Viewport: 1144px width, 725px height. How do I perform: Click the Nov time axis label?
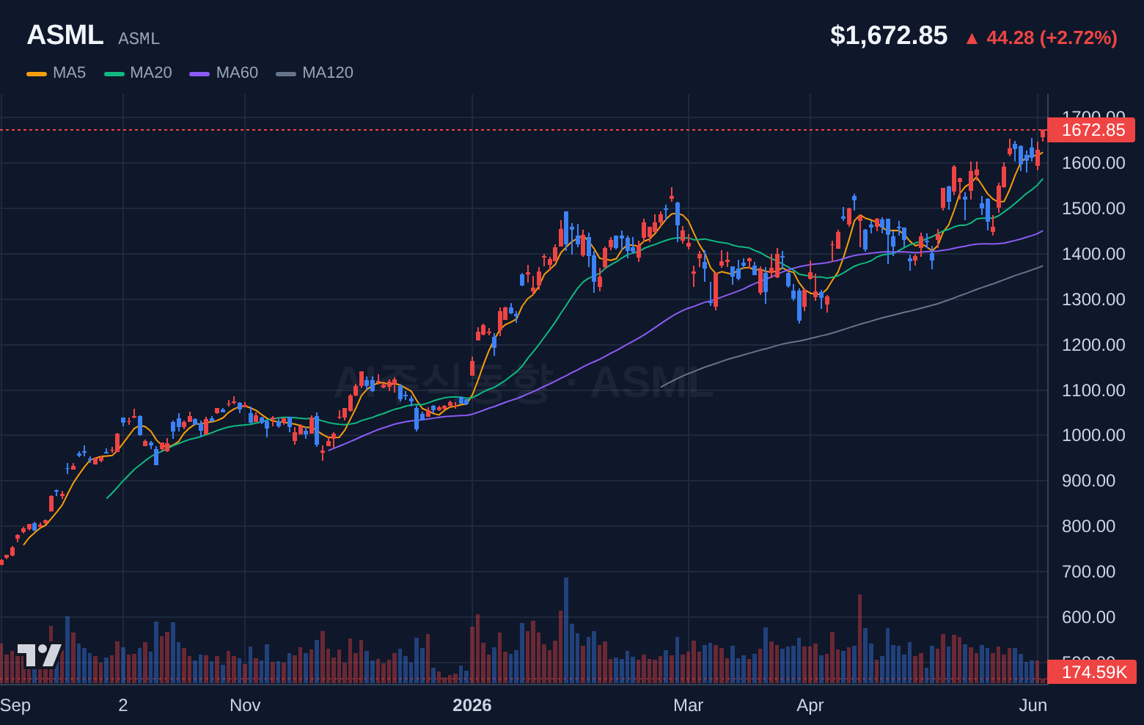(x=245, y=705)
